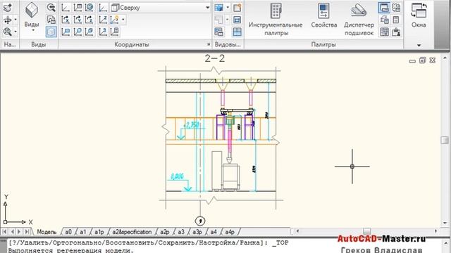
Task: Click the vertical scrollbar thumb
Action: click(445, 141)
